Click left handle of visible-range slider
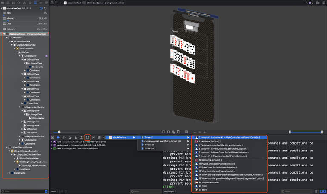Viewport: 327px width, 194px height. tap(290, 132)
